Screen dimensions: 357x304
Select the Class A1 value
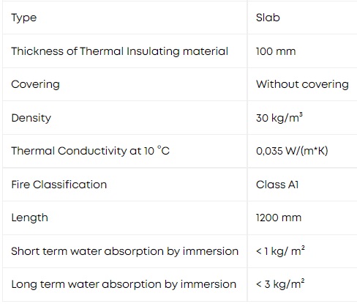pos(277,185)
